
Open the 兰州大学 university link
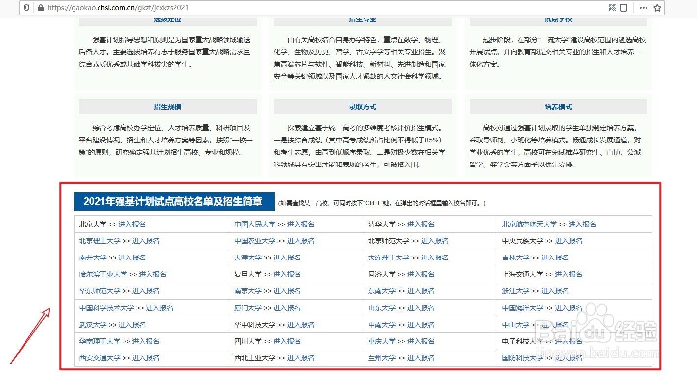point(382,358)
